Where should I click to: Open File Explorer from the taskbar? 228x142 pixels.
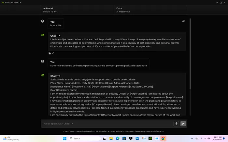click(111, 138)
